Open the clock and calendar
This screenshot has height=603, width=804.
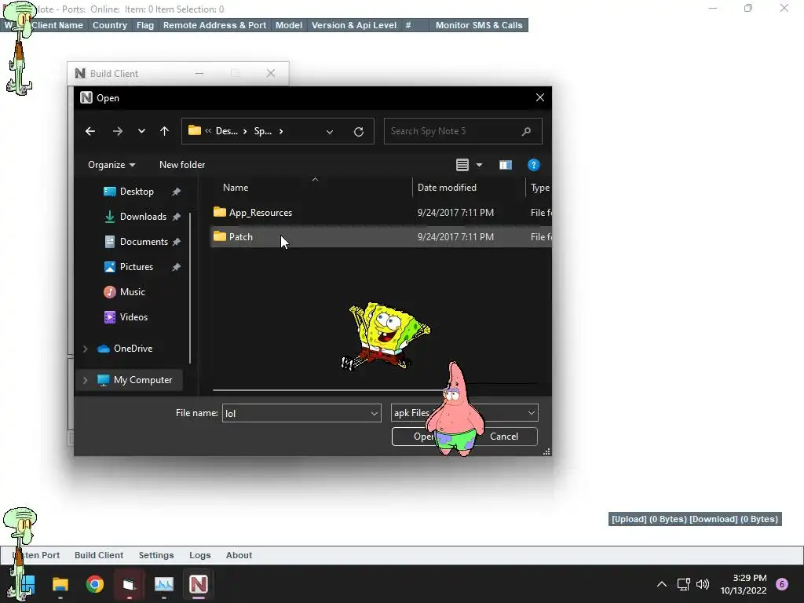[x=744, y=584]
